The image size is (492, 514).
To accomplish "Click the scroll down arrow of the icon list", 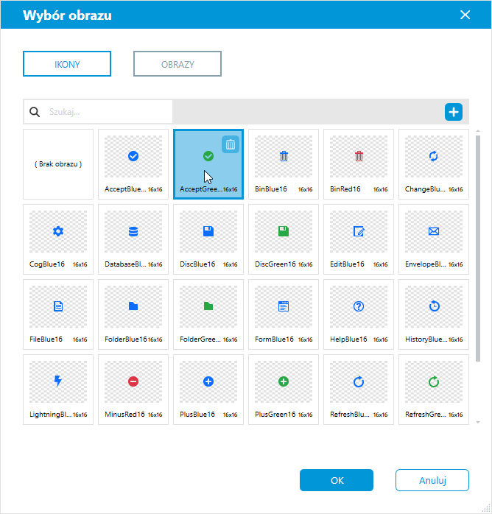I will 478,422.
